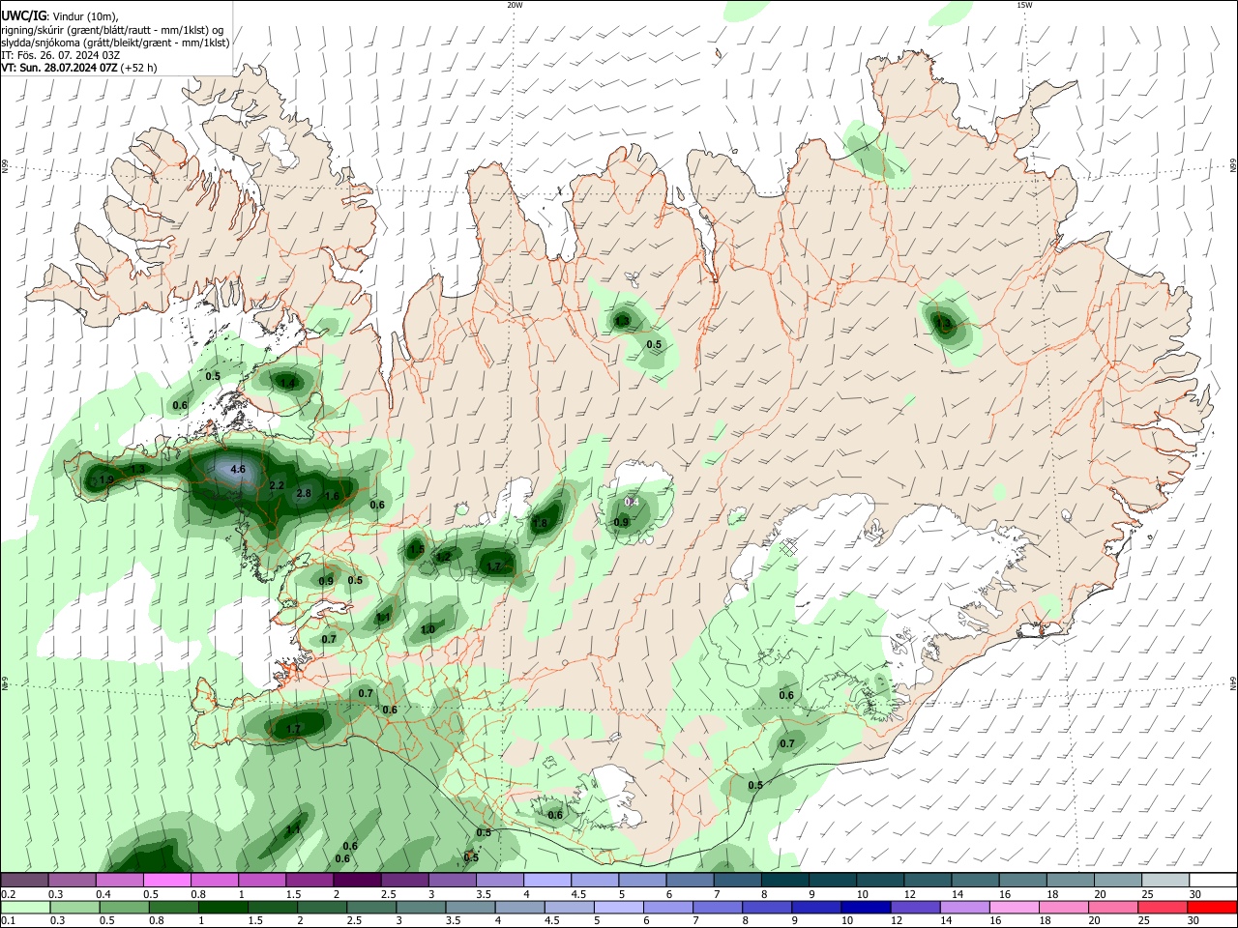The image size is (1238, 928).
Task: Select the dark navy swatch between 10 and 12 in bottom legend row
Action: point(864,907)
